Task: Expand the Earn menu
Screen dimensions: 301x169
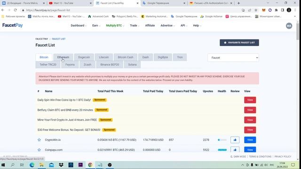Action: tap(96, 25)
